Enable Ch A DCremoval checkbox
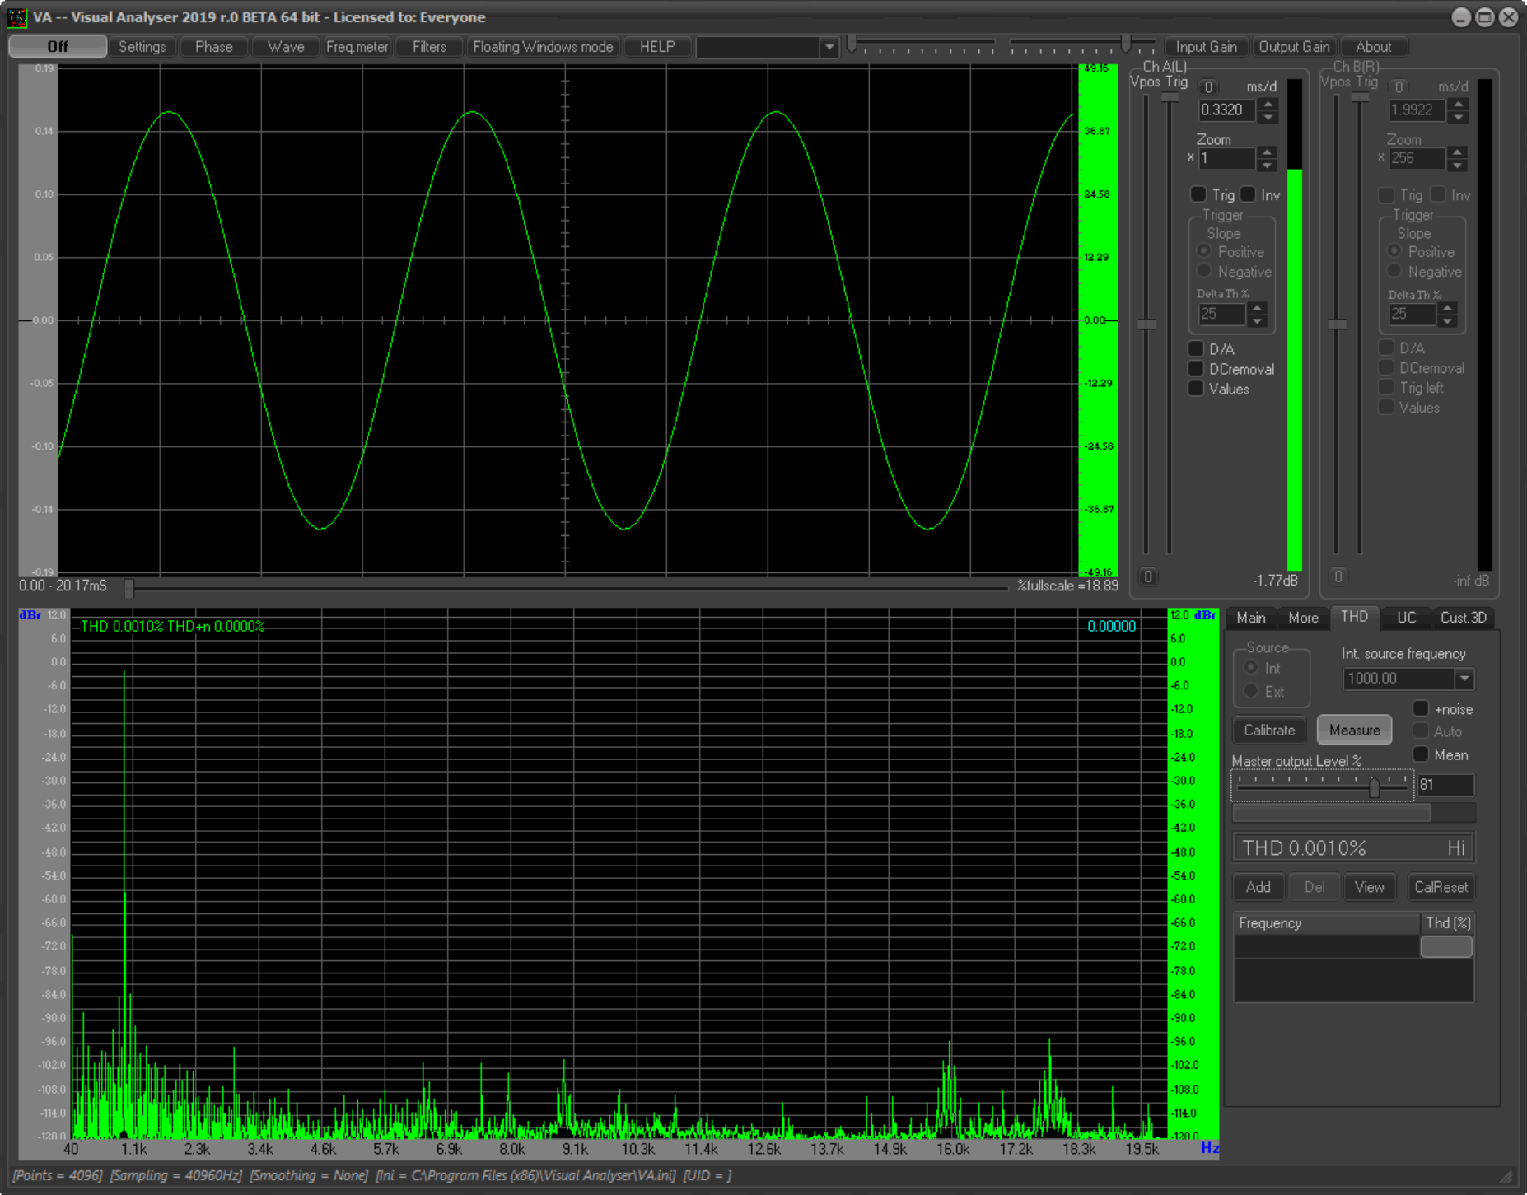This screenshot has height=1195, width=1527. [x=1196, y=368]
